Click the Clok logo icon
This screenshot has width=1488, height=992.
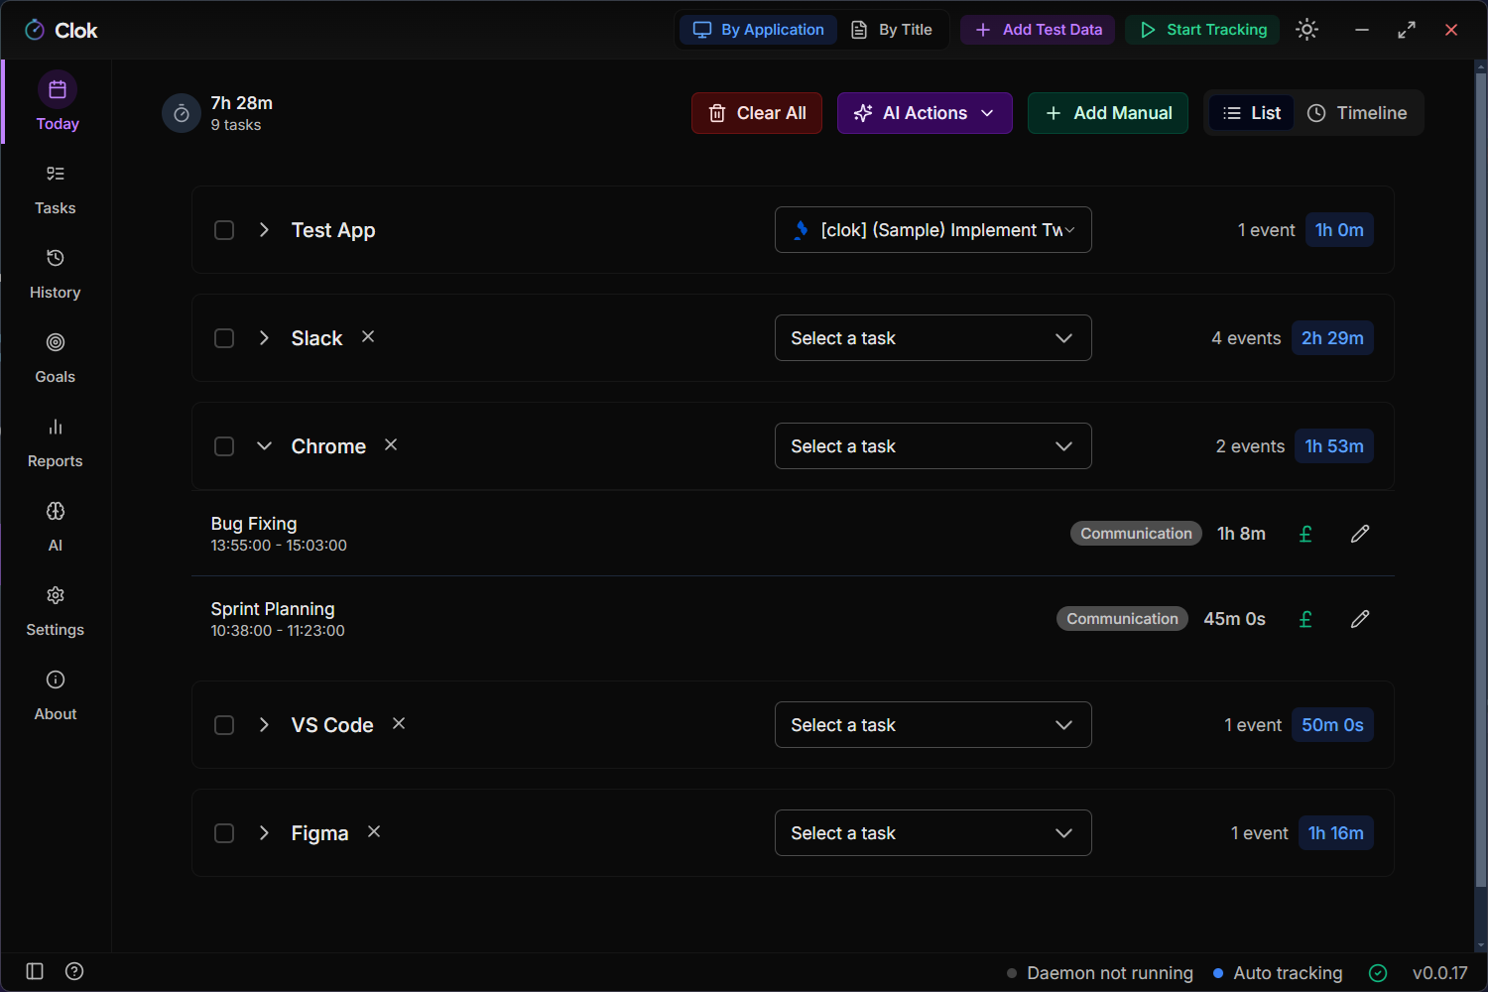(x=35, y=30)
